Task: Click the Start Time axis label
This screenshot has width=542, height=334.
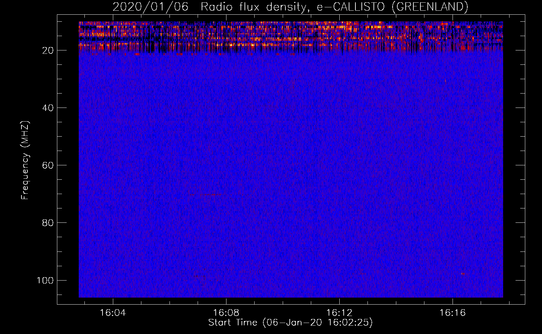Action: point(290,323)
